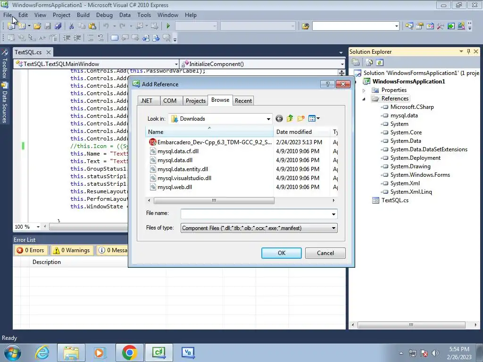Click Solution Explorer's Refresh icon
483x362 pixels.
pyautogui.click(x=380, y=63)
